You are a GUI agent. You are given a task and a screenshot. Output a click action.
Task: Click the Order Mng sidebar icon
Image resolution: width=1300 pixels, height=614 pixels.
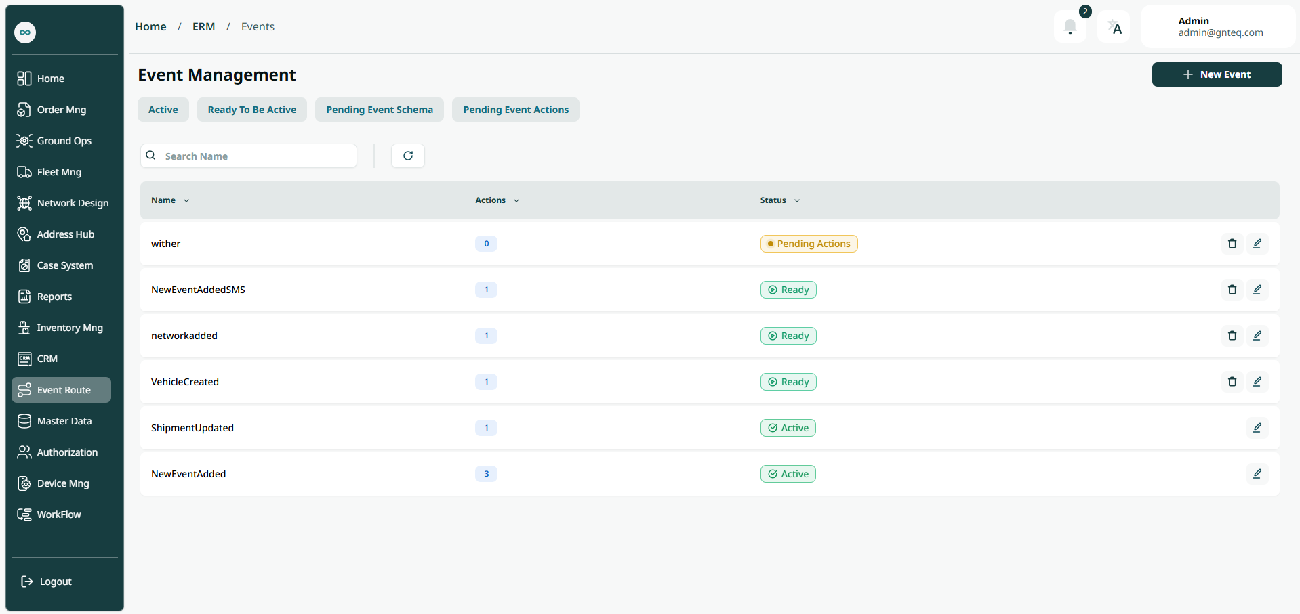(24, 110)
